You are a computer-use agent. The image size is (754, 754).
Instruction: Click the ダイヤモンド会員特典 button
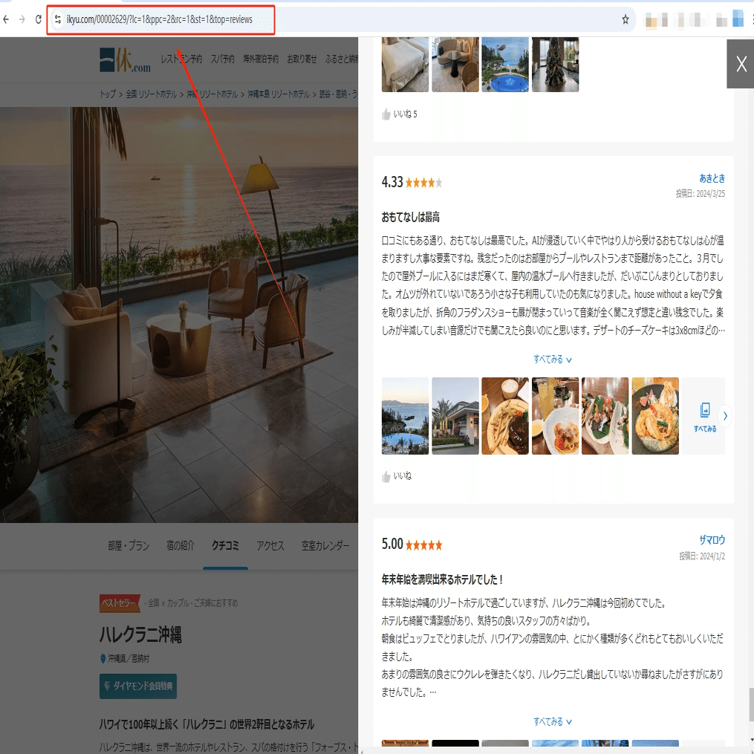[x=138, y=686]
